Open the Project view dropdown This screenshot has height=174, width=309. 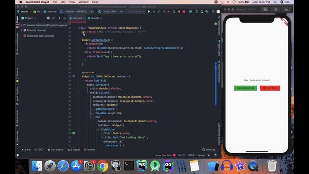pyautogui.click(x=29, y=18)
